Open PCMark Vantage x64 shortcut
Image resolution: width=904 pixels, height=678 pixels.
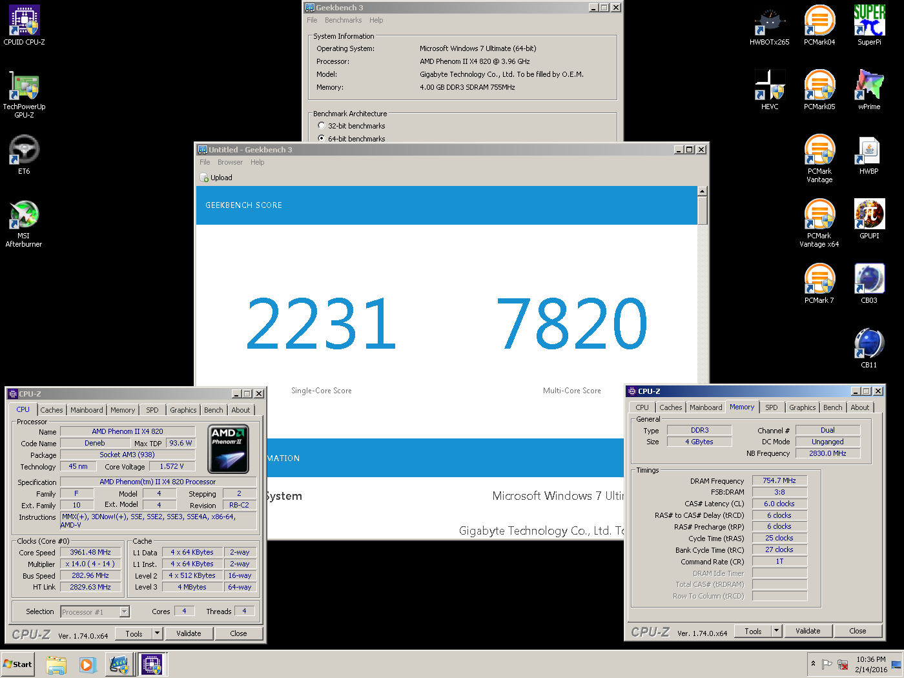pos(819,223)
